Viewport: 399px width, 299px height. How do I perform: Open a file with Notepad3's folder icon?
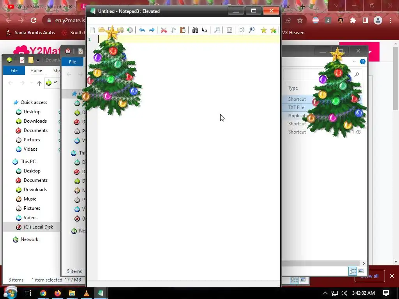tap(102, 30)
